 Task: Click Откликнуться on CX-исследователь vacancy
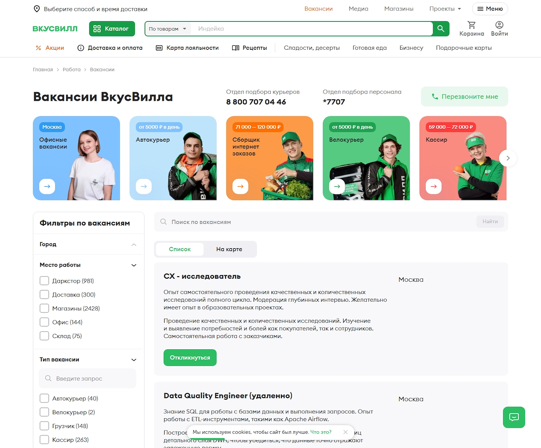(190, 358)
